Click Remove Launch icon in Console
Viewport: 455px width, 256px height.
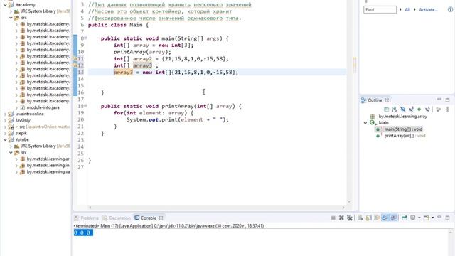pos(341,218)
